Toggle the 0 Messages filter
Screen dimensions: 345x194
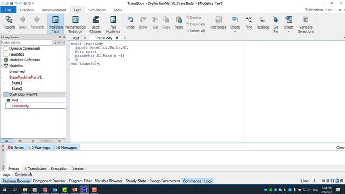point(66,148)
